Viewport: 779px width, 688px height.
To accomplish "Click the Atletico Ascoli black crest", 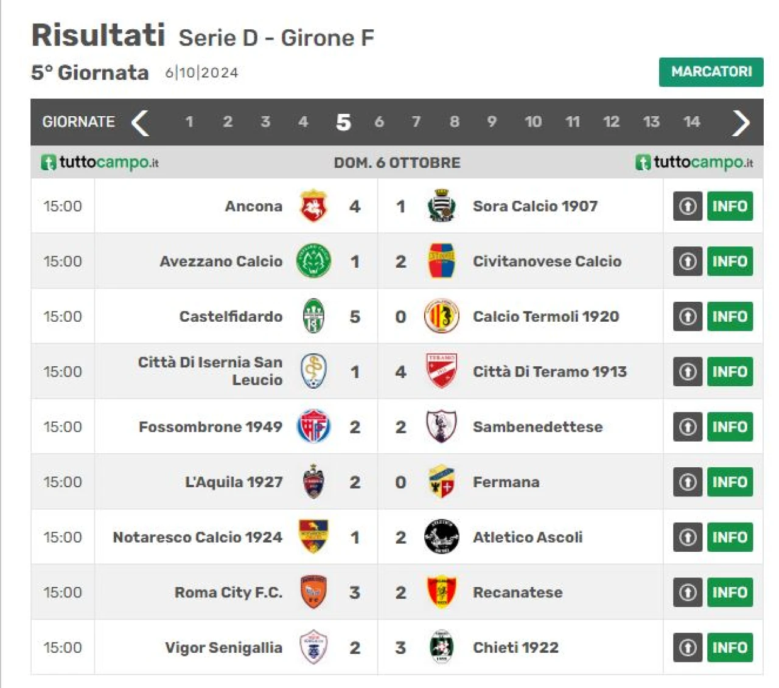I will pos(441,537).
